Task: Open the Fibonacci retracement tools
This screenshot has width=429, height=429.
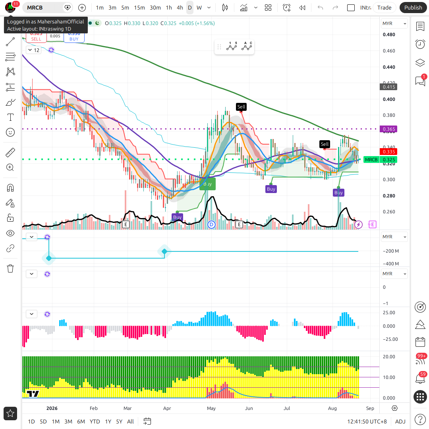Action: pos(10,57)
